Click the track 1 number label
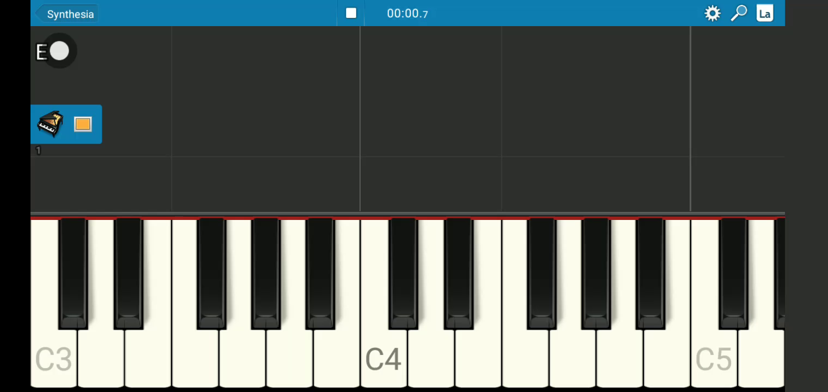The height and width of the screenshot is (392, 828). [x=38, y=150]
